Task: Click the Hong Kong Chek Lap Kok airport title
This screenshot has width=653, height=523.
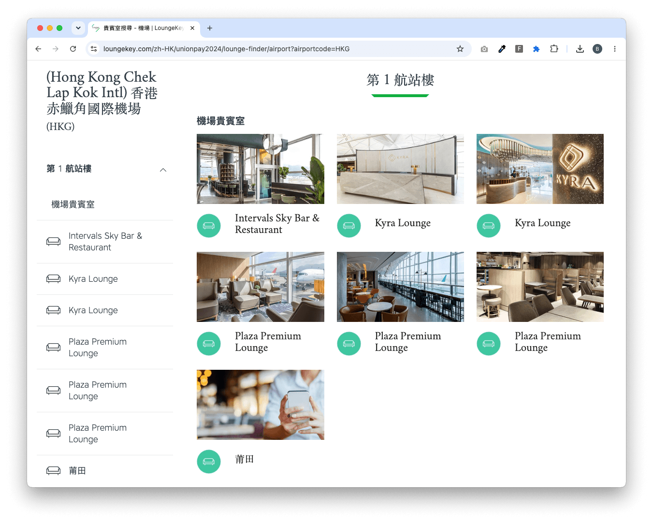Action: 102,93
